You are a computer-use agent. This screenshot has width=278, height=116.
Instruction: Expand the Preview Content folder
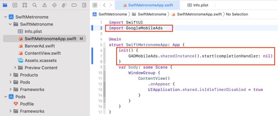(x=15, y=68)
